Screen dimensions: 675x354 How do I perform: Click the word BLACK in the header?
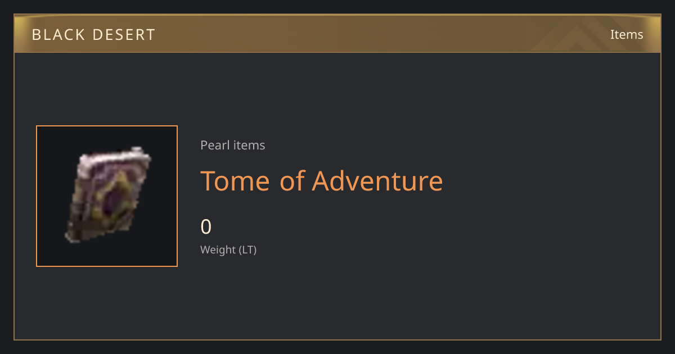57,35
